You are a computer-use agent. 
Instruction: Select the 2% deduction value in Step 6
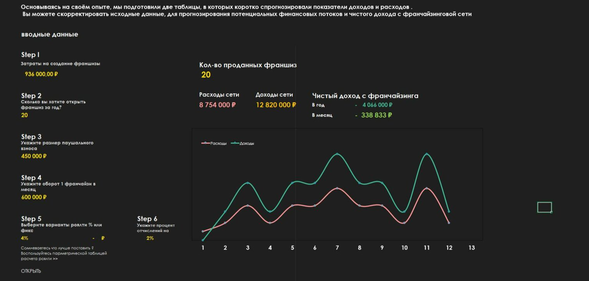[x=150, y=238]
